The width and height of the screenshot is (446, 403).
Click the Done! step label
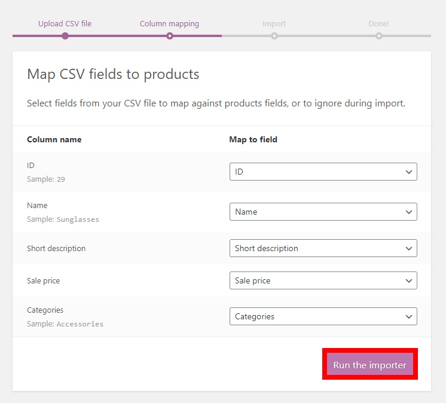point(378,24)
